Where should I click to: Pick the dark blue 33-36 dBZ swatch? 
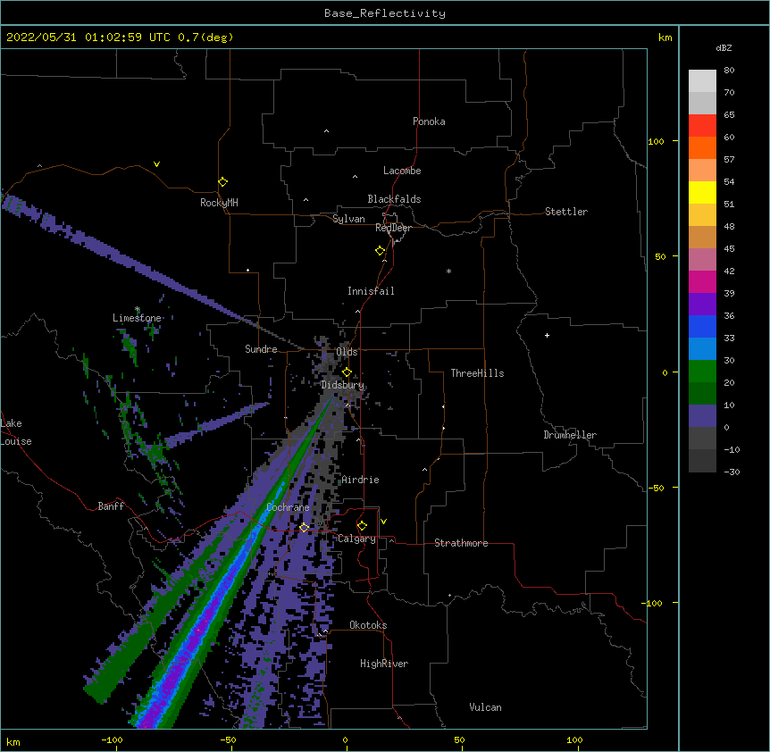point(702,326)
